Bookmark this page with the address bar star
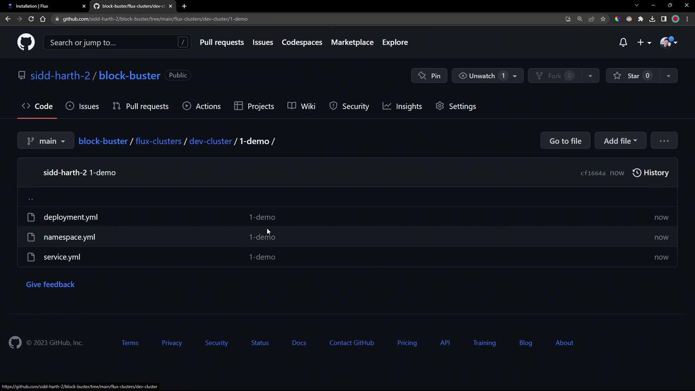The image size is (695, 391). 603,19
